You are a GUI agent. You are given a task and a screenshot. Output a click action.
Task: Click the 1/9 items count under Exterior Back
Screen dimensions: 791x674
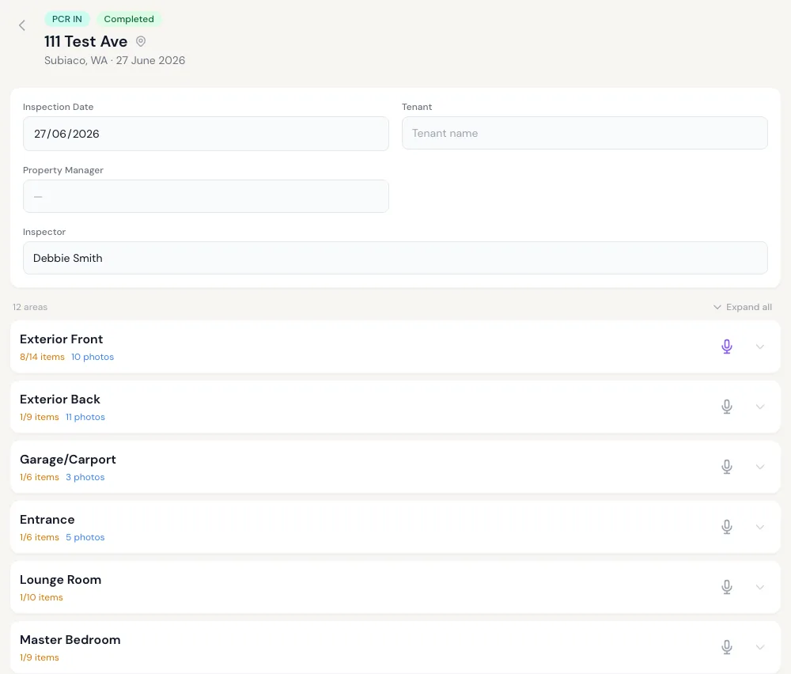[x=40, y=417]
